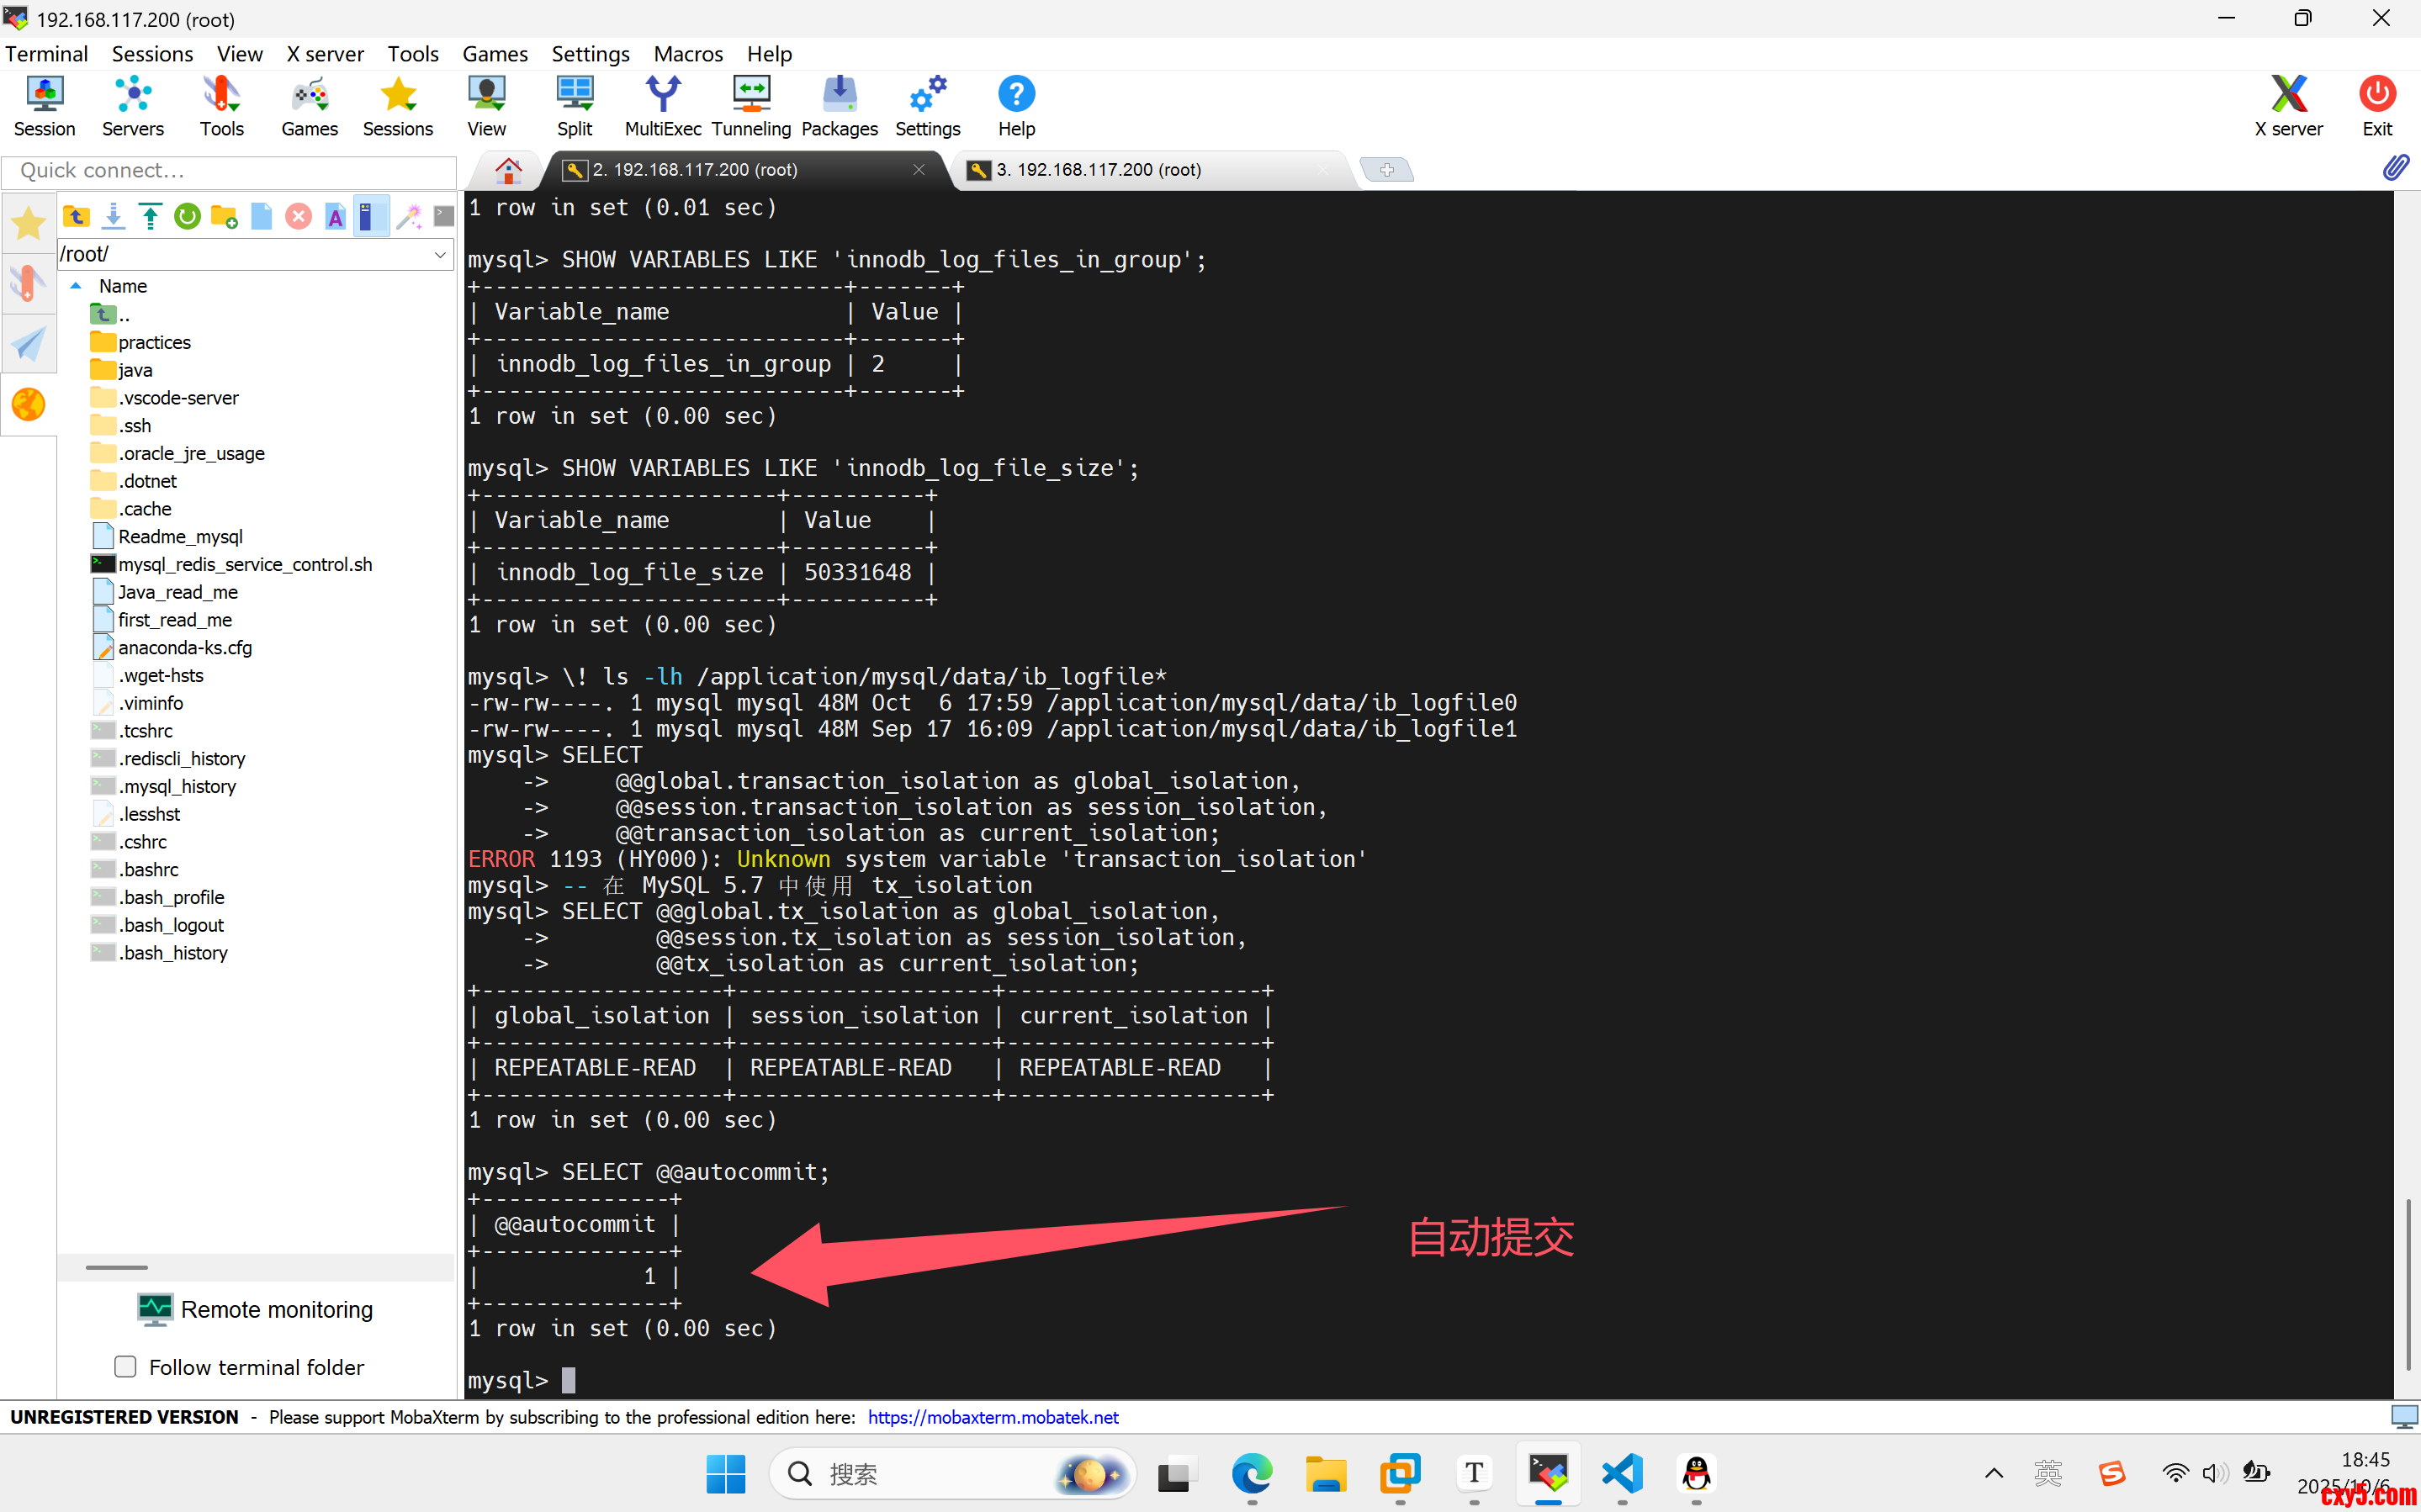Close tab 2. 192.168.117.200 (root)
This screenshot has height=1512, width=2421.
click(x=918, y=170)
